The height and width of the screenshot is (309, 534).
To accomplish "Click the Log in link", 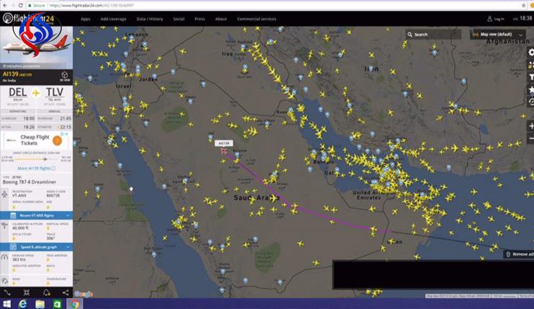I will tap(496, 19).
